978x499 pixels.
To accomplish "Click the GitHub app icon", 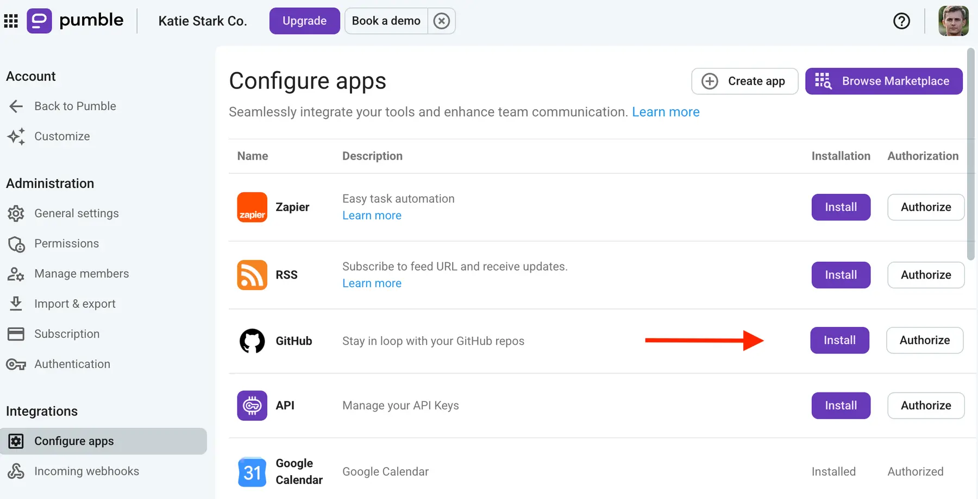I will click(252, 341).
